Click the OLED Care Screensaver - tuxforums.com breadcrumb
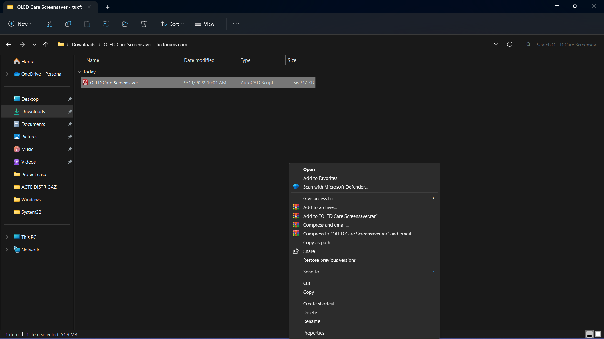Screen dimensions: 604x339 pos(145,44)
